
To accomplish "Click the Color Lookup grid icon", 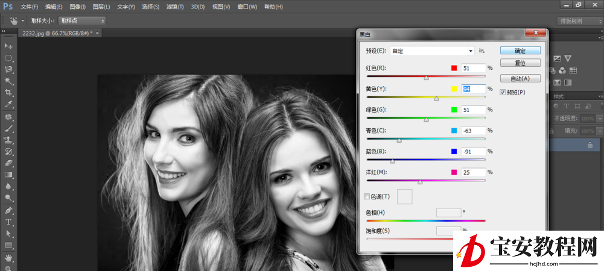I will point(573,70).
